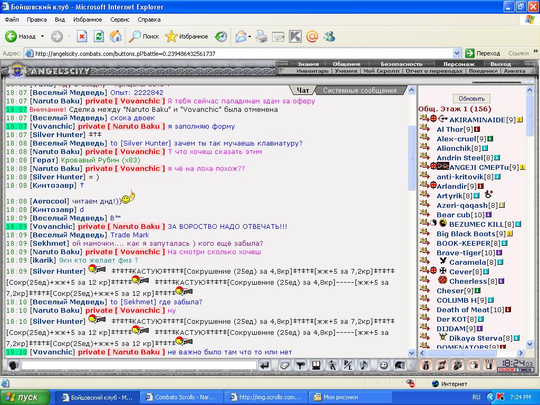Go to the home page via the house icon
This screenshot has width=540, height=405.
tap(115, 36)
